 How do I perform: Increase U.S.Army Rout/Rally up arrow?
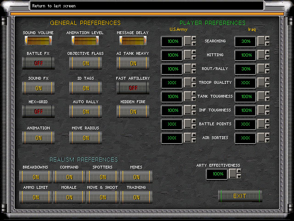point(194,66)
